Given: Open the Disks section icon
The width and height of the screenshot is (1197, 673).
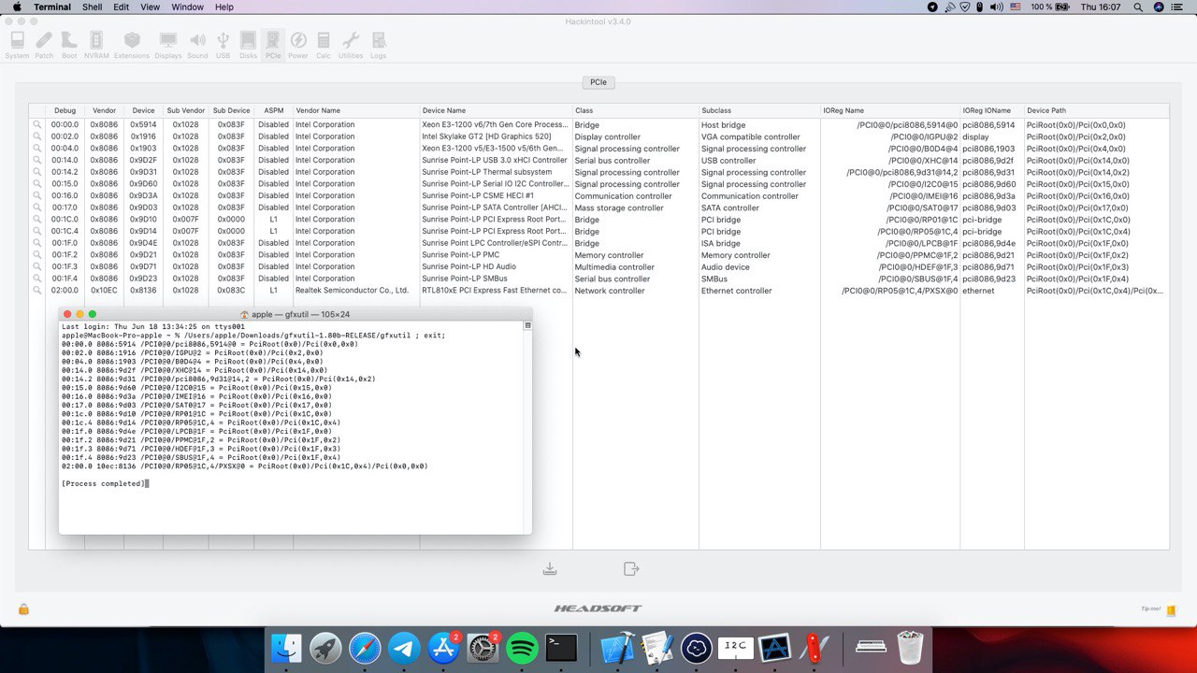Looking at the screenshot, I should pos(248,44).
